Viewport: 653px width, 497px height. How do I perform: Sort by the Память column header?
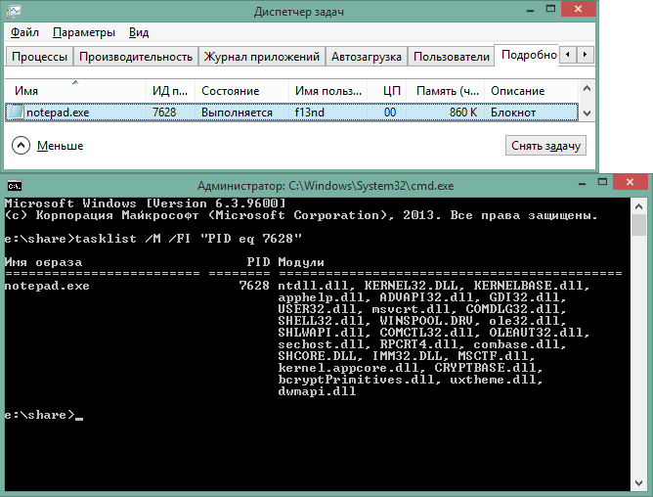click(x=447, y=90)
